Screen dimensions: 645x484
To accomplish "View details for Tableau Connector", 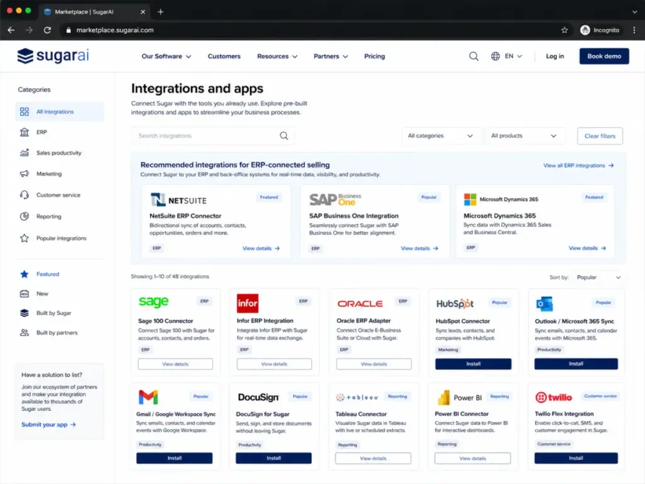I will [373, 458].
